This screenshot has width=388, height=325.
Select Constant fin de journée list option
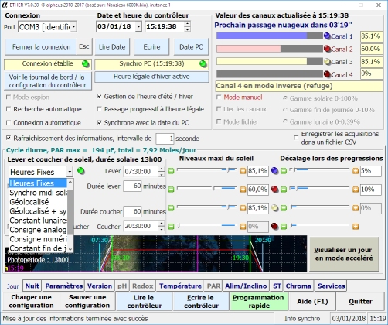point(38,248)
